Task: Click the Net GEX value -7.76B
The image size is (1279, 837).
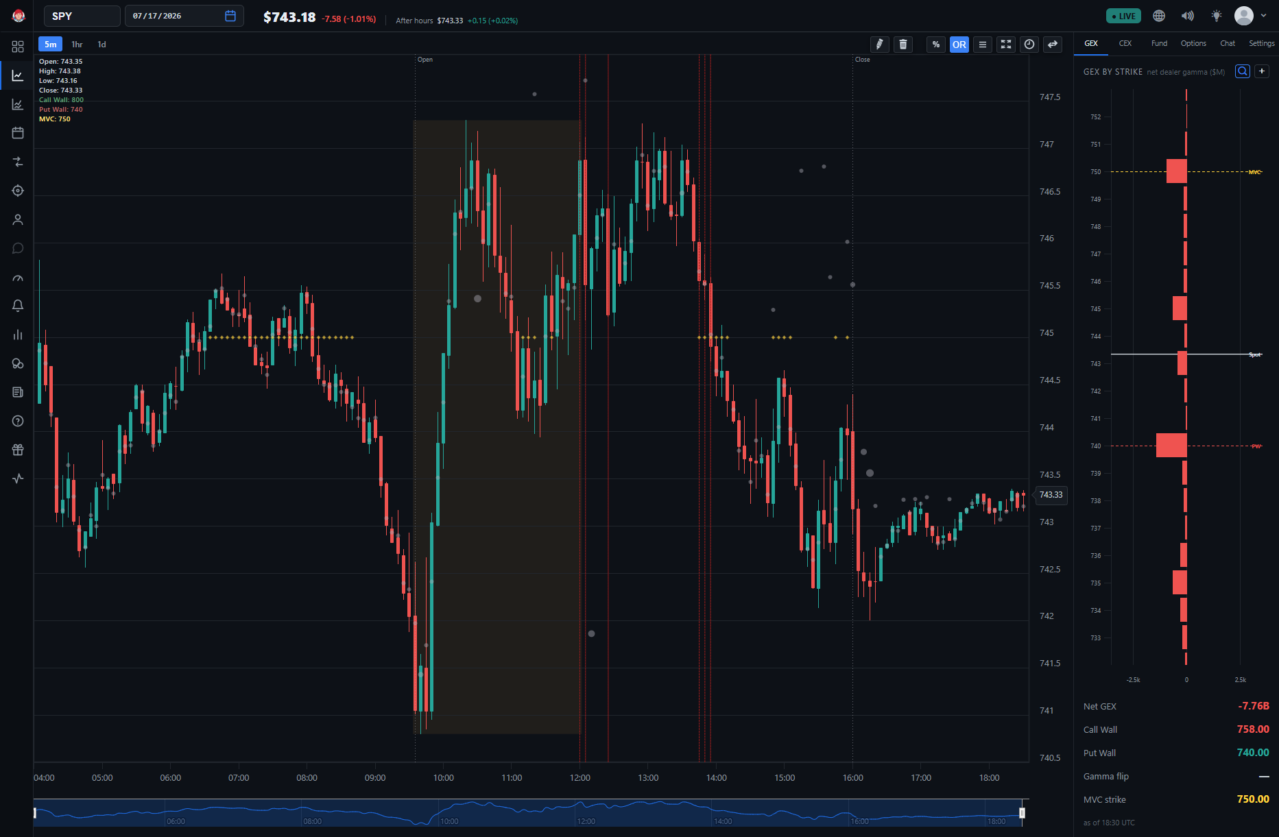Action: tap(1254, 706)
